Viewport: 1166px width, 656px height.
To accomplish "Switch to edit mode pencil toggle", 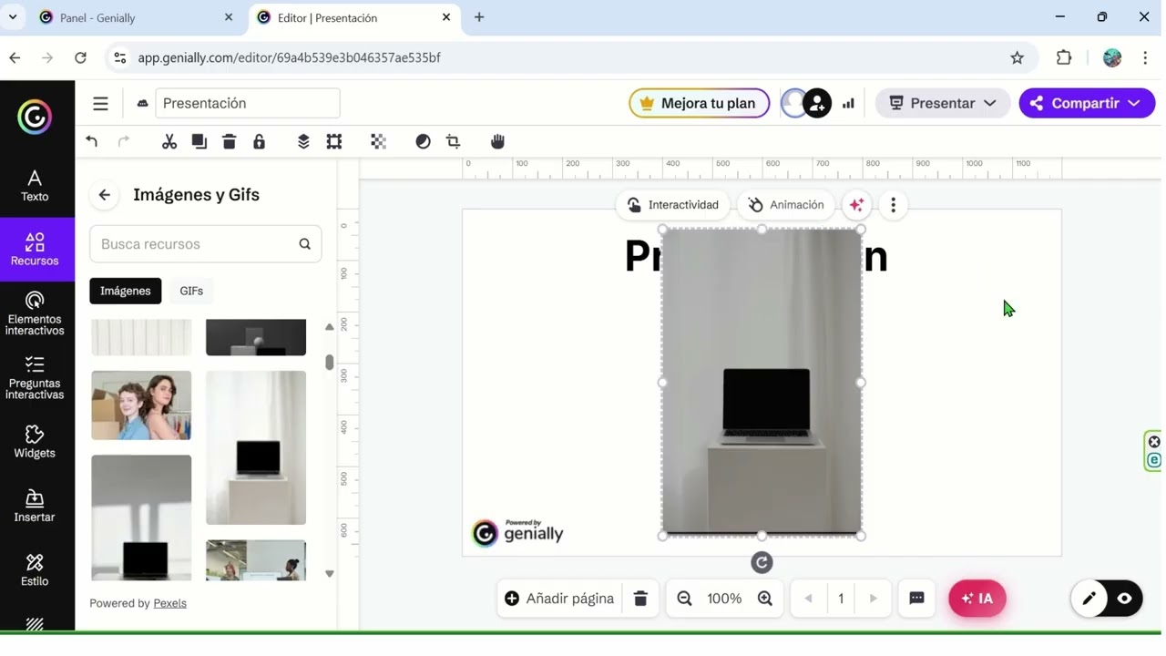I will (x=1089, y=599).
